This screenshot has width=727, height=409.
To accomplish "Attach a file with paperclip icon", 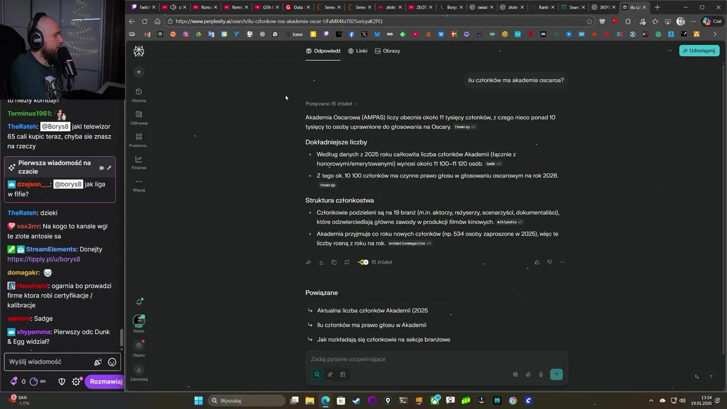I will click(528, 374).
